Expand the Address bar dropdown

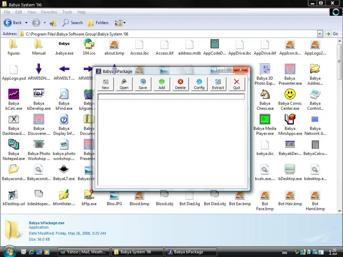[320, 34]
